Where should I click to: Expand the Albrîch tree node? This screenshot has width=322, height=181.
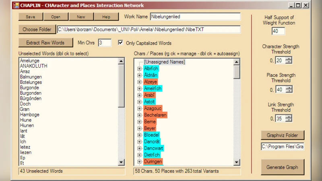(140, 69)
